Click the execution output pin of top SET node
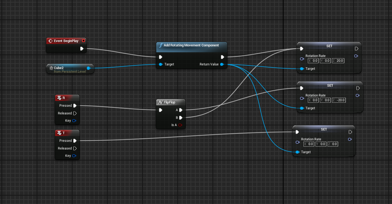Viewport: 392px width, 204px height. [x=356, y=49]
